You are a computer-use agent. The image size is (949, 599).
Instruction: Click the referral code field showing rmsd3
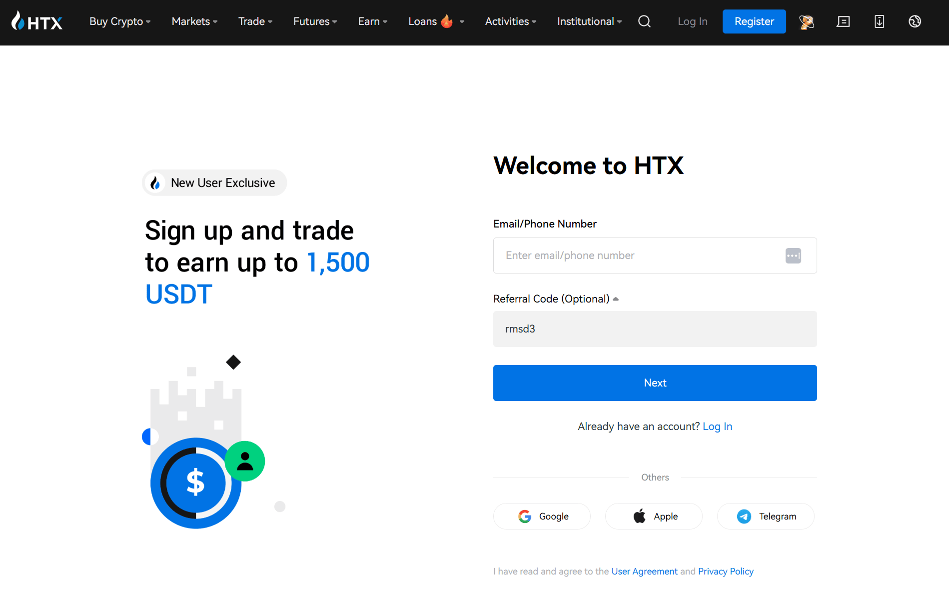[655, 329]
